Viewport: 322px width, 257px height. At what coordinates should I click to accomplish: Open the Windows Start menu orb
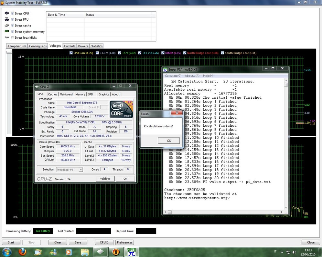click(6, 252)
